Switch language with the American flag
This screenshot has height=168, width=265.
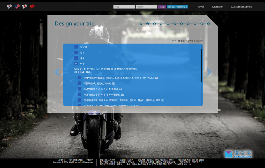[x=17, y=6]
